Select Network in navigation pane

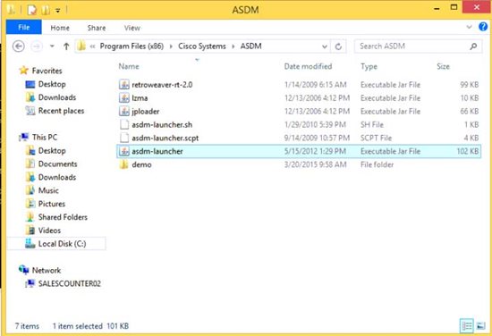(47, 270)
